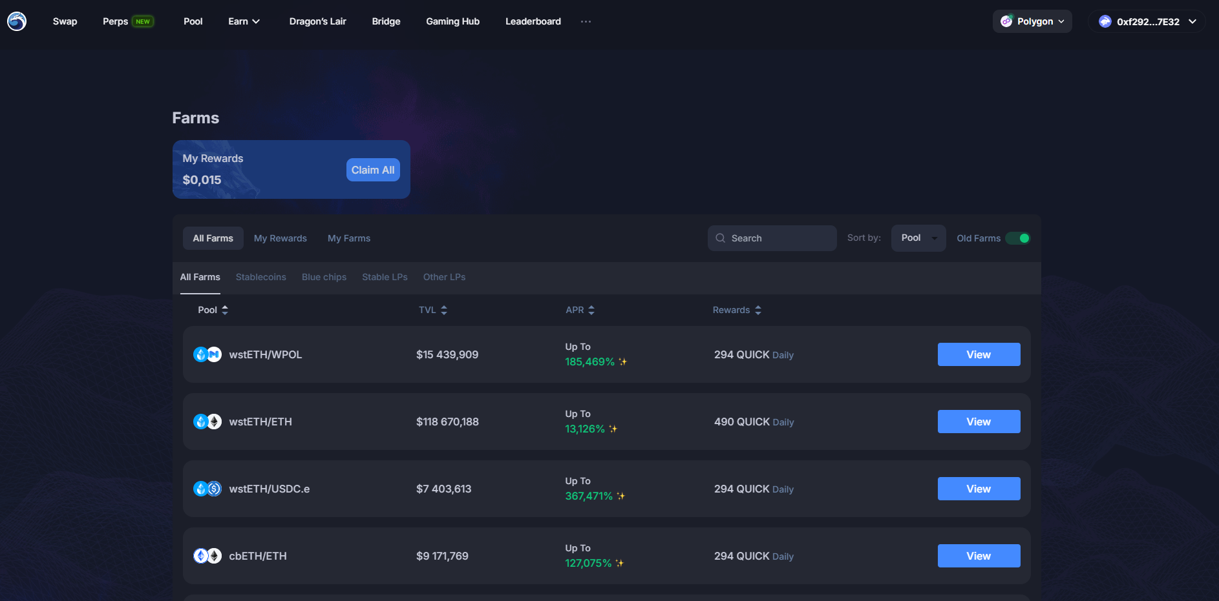Viewport: 1219px width, 601px height.
Task: Sort by APR column arrows
Action: (591, 310)
